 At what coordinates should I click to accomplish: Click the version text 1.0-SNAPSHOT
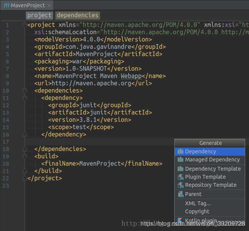coord(86,69)
